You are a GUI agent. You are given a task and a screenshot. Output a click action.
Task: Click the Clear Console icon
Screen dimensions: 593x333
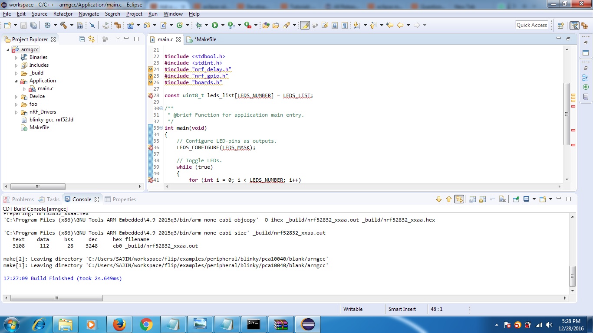pyautogui.click(x=502, y=199)
